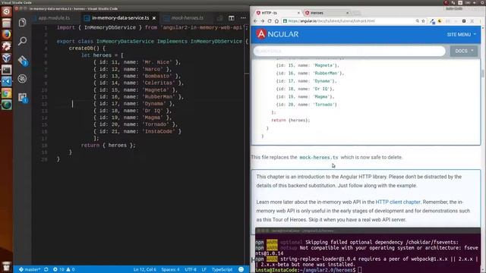Screen dimensions: 486x273
Task: Split the VS Code editor
Action: tap(231, 18)
